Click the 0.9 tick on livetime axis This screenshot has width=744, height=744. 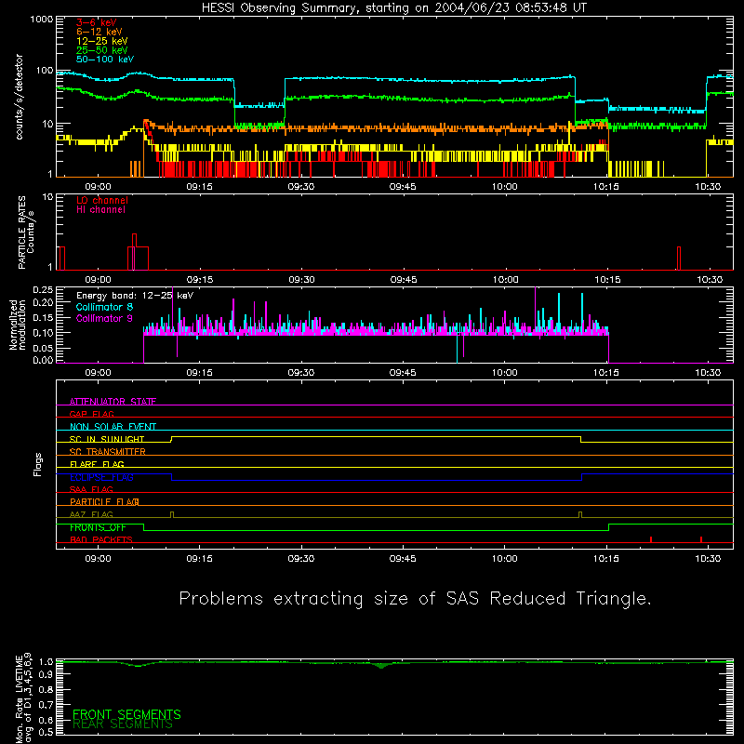point(46,673)
